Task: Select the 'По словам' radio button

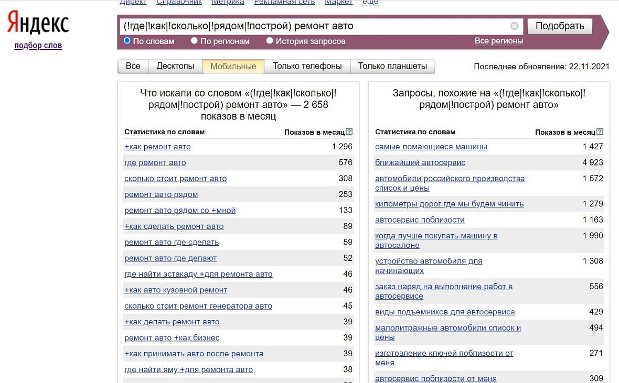Action: point(127,41)
